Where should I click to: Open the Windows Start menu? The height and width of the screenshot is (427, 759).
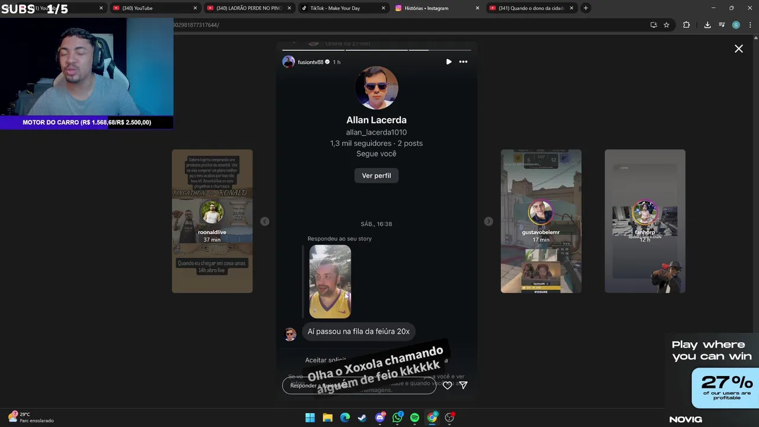pyautogui.click(x=310, y=418)
